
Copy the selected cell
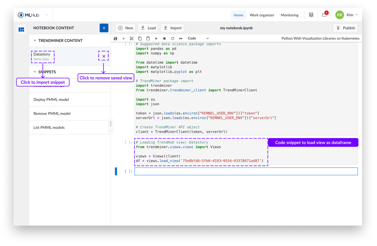[x=140, y=39]
